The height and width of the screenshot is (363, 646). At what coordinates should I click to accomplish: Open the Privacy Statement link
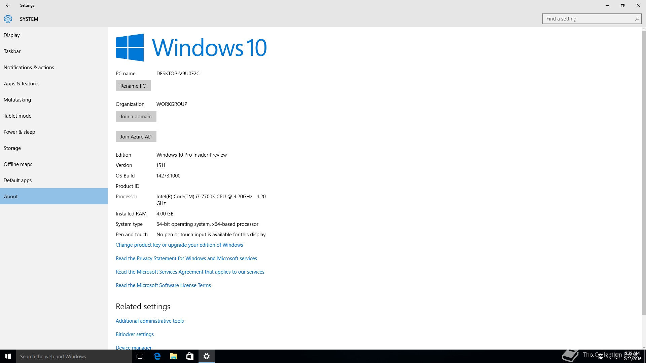[x=186, y=258]
